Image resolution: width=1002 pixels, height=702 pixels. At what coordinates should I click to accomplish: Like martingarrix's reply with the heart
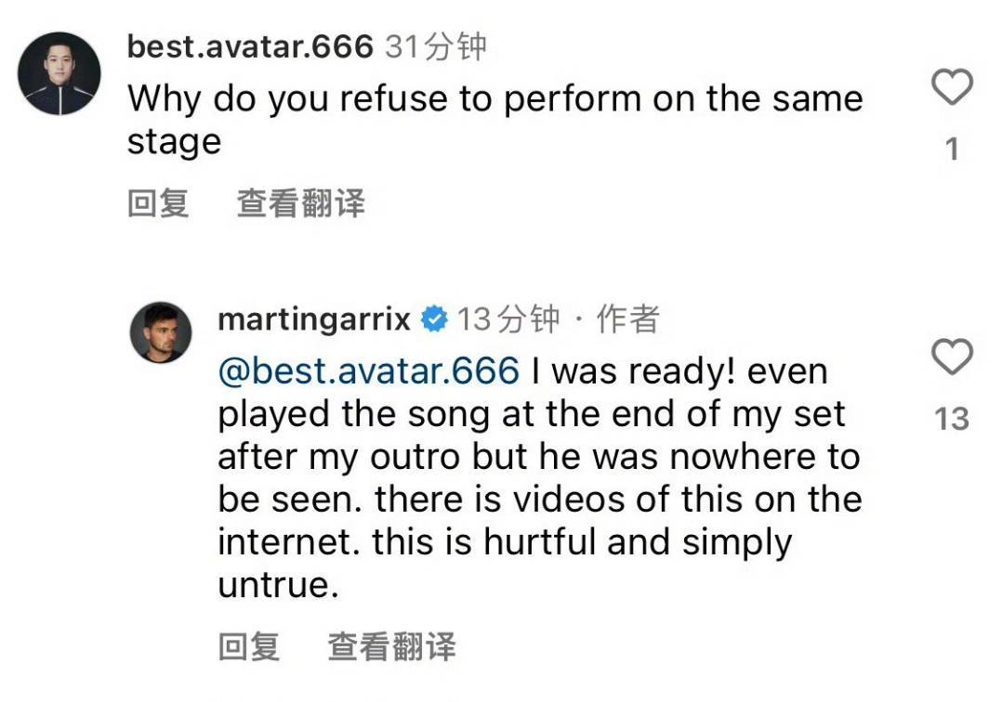pyautogui.click(x=951, y=357)
